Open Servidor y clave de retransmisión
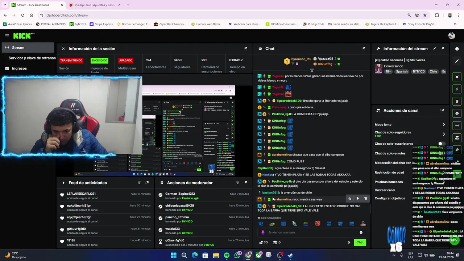The image size is (464, 261). (x=32, y=58)
